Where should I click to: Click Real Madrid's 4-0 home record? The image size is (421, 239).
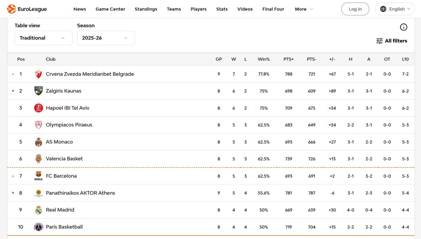[x=350, y=210]
